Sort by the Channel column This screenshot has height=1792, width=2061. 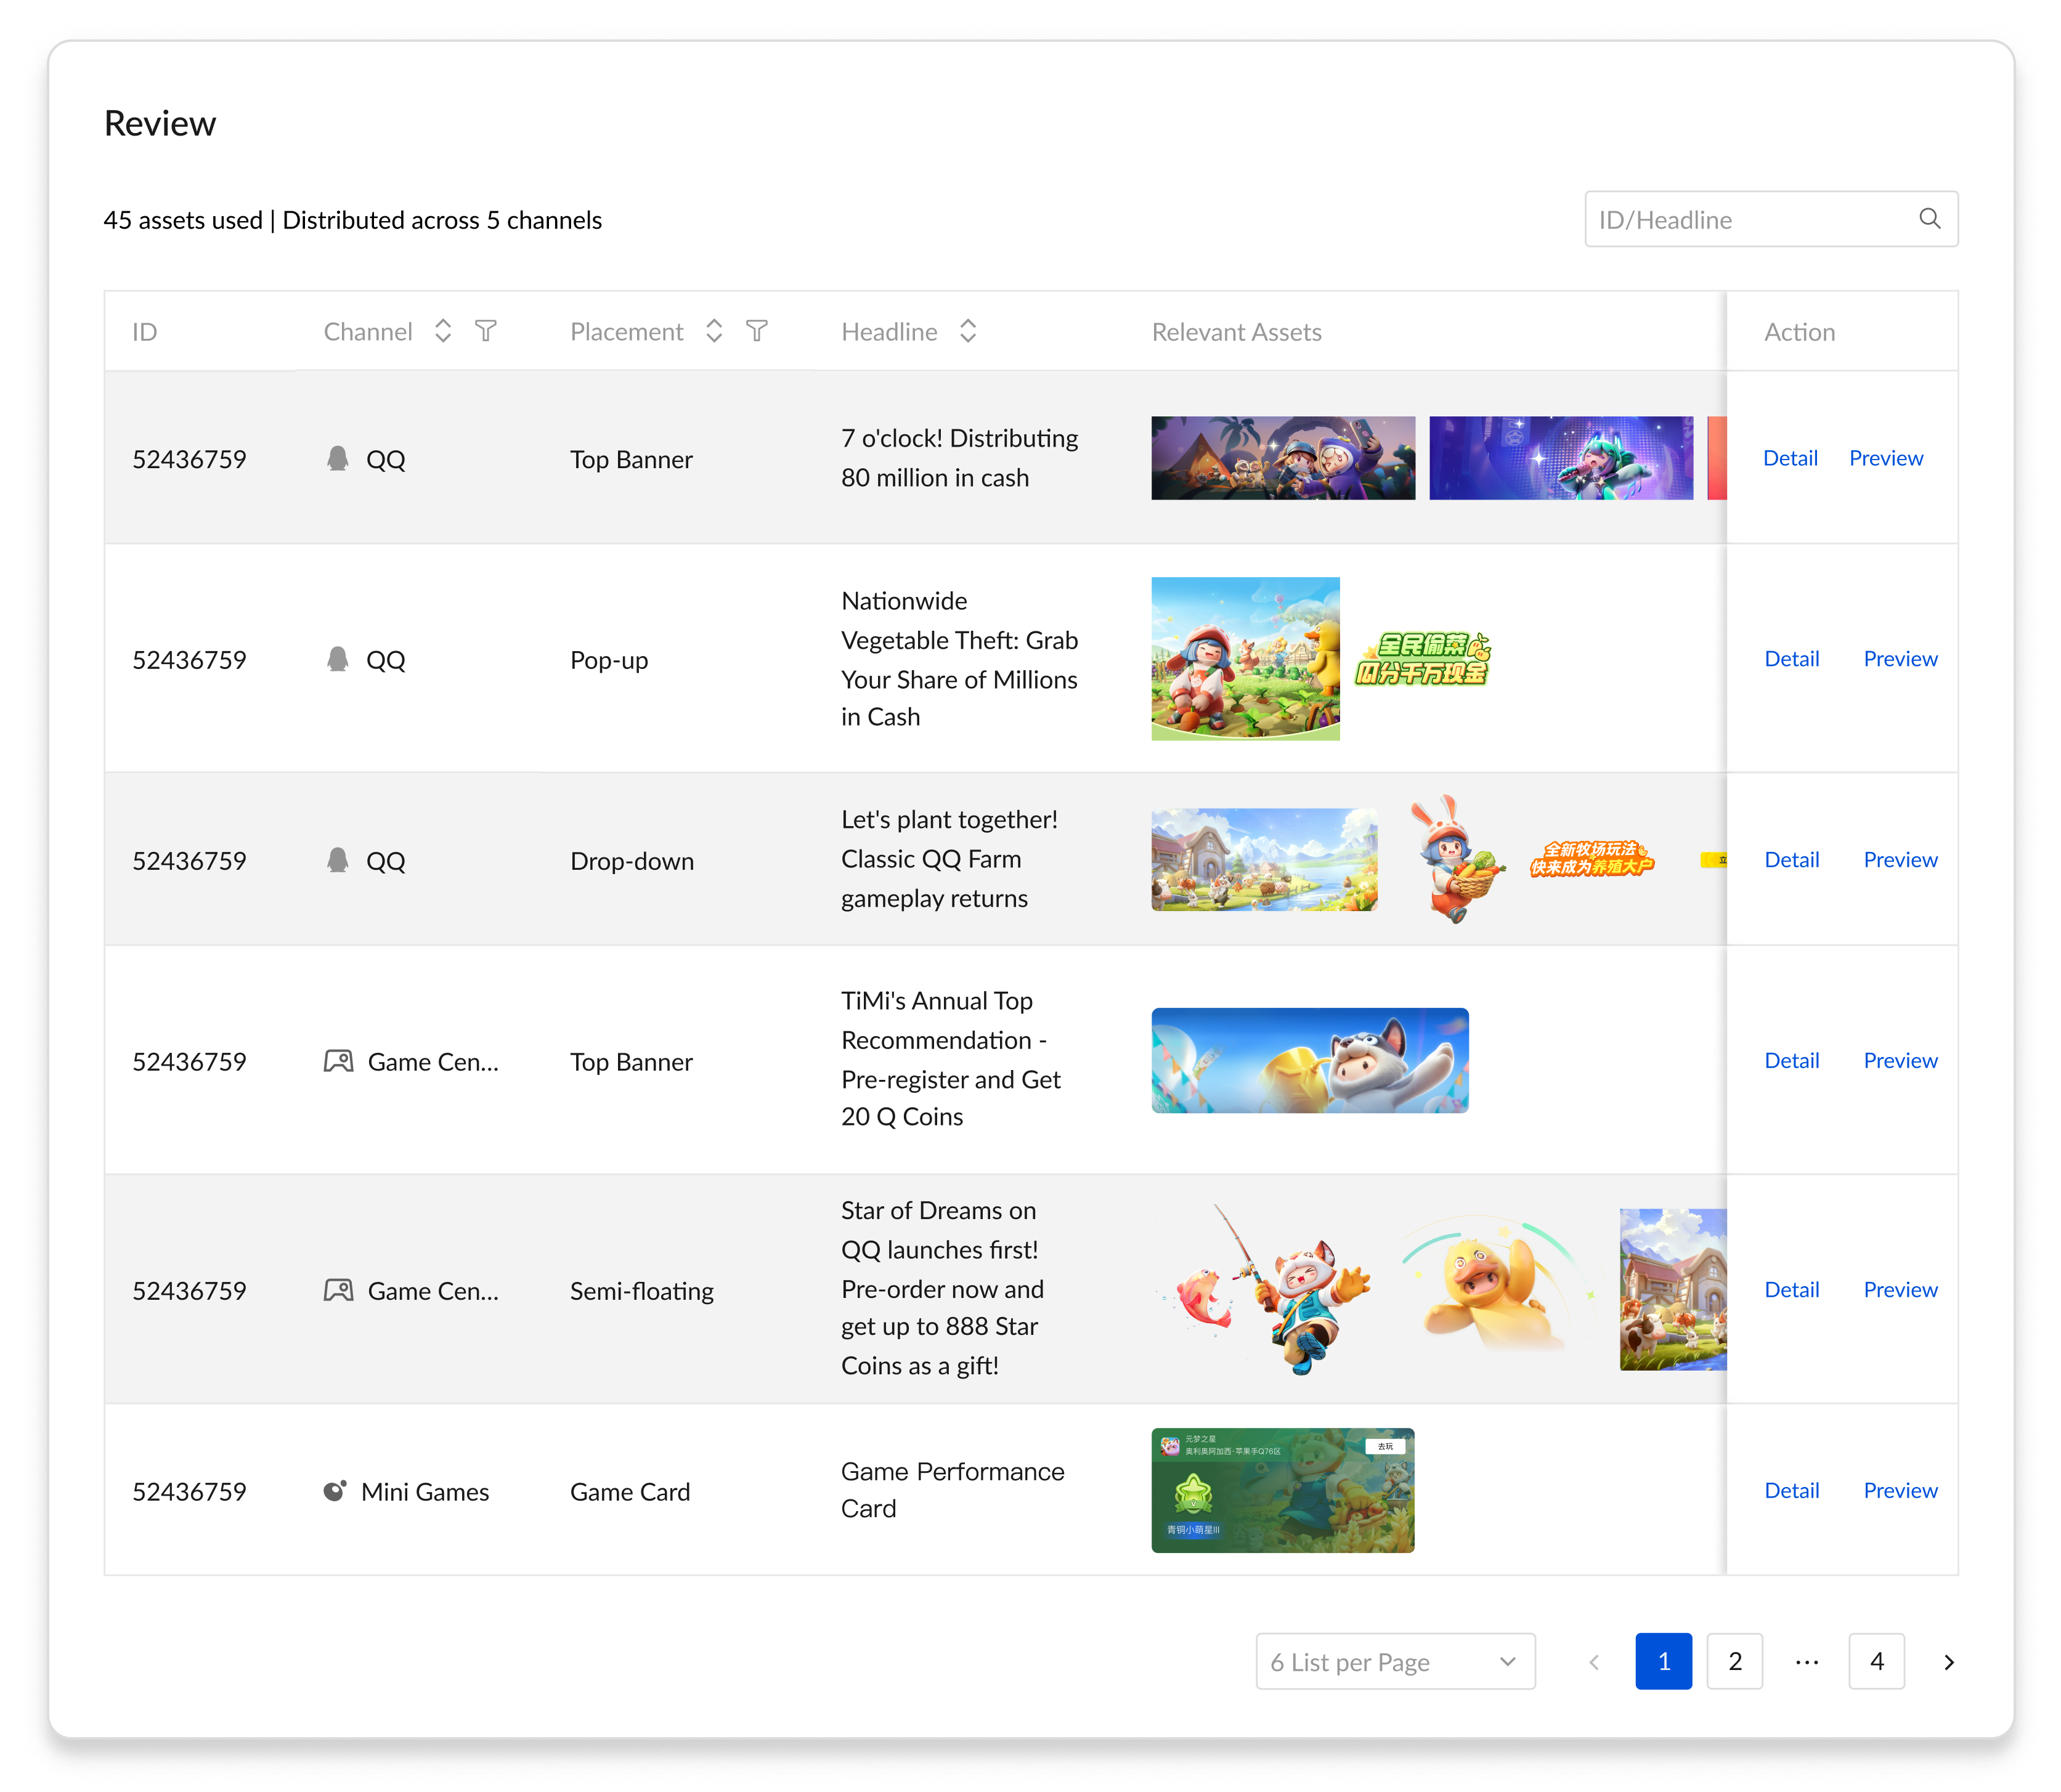point(443,331)
